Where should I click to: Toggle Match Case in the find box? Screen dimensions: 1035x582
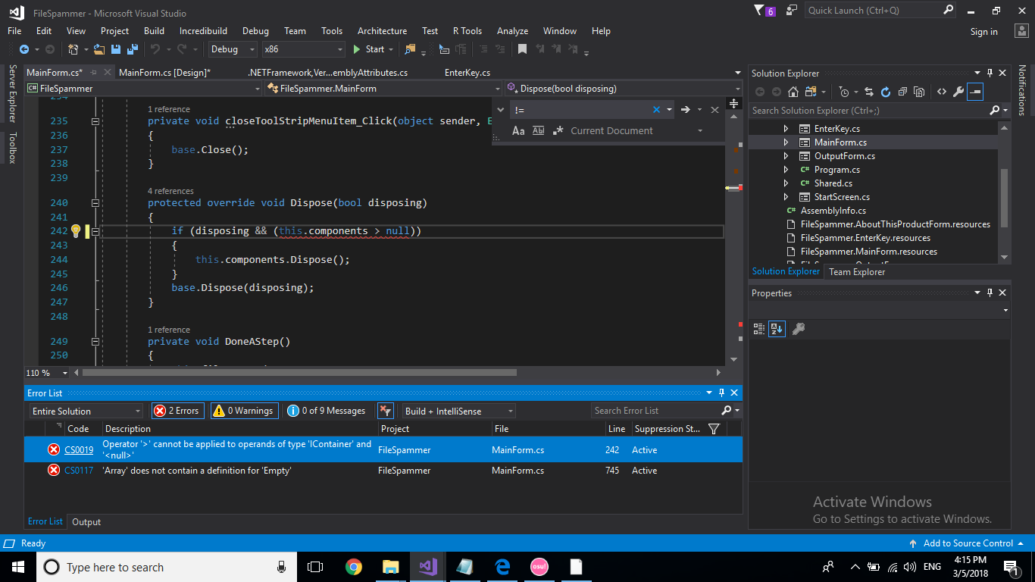(518, 130)
